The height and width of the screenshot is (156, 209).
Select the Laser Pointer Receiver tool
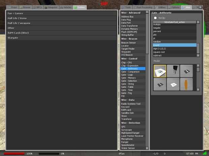pos(133,136)
